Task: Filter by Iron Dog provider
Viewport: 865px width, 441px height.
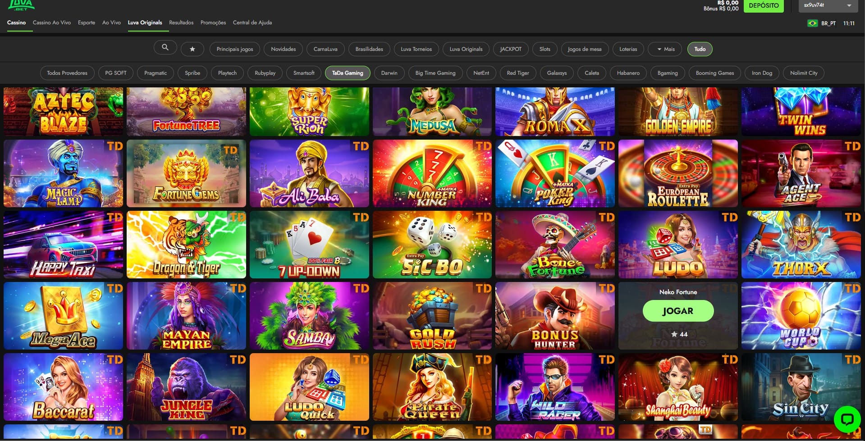Action: (762, 73)
